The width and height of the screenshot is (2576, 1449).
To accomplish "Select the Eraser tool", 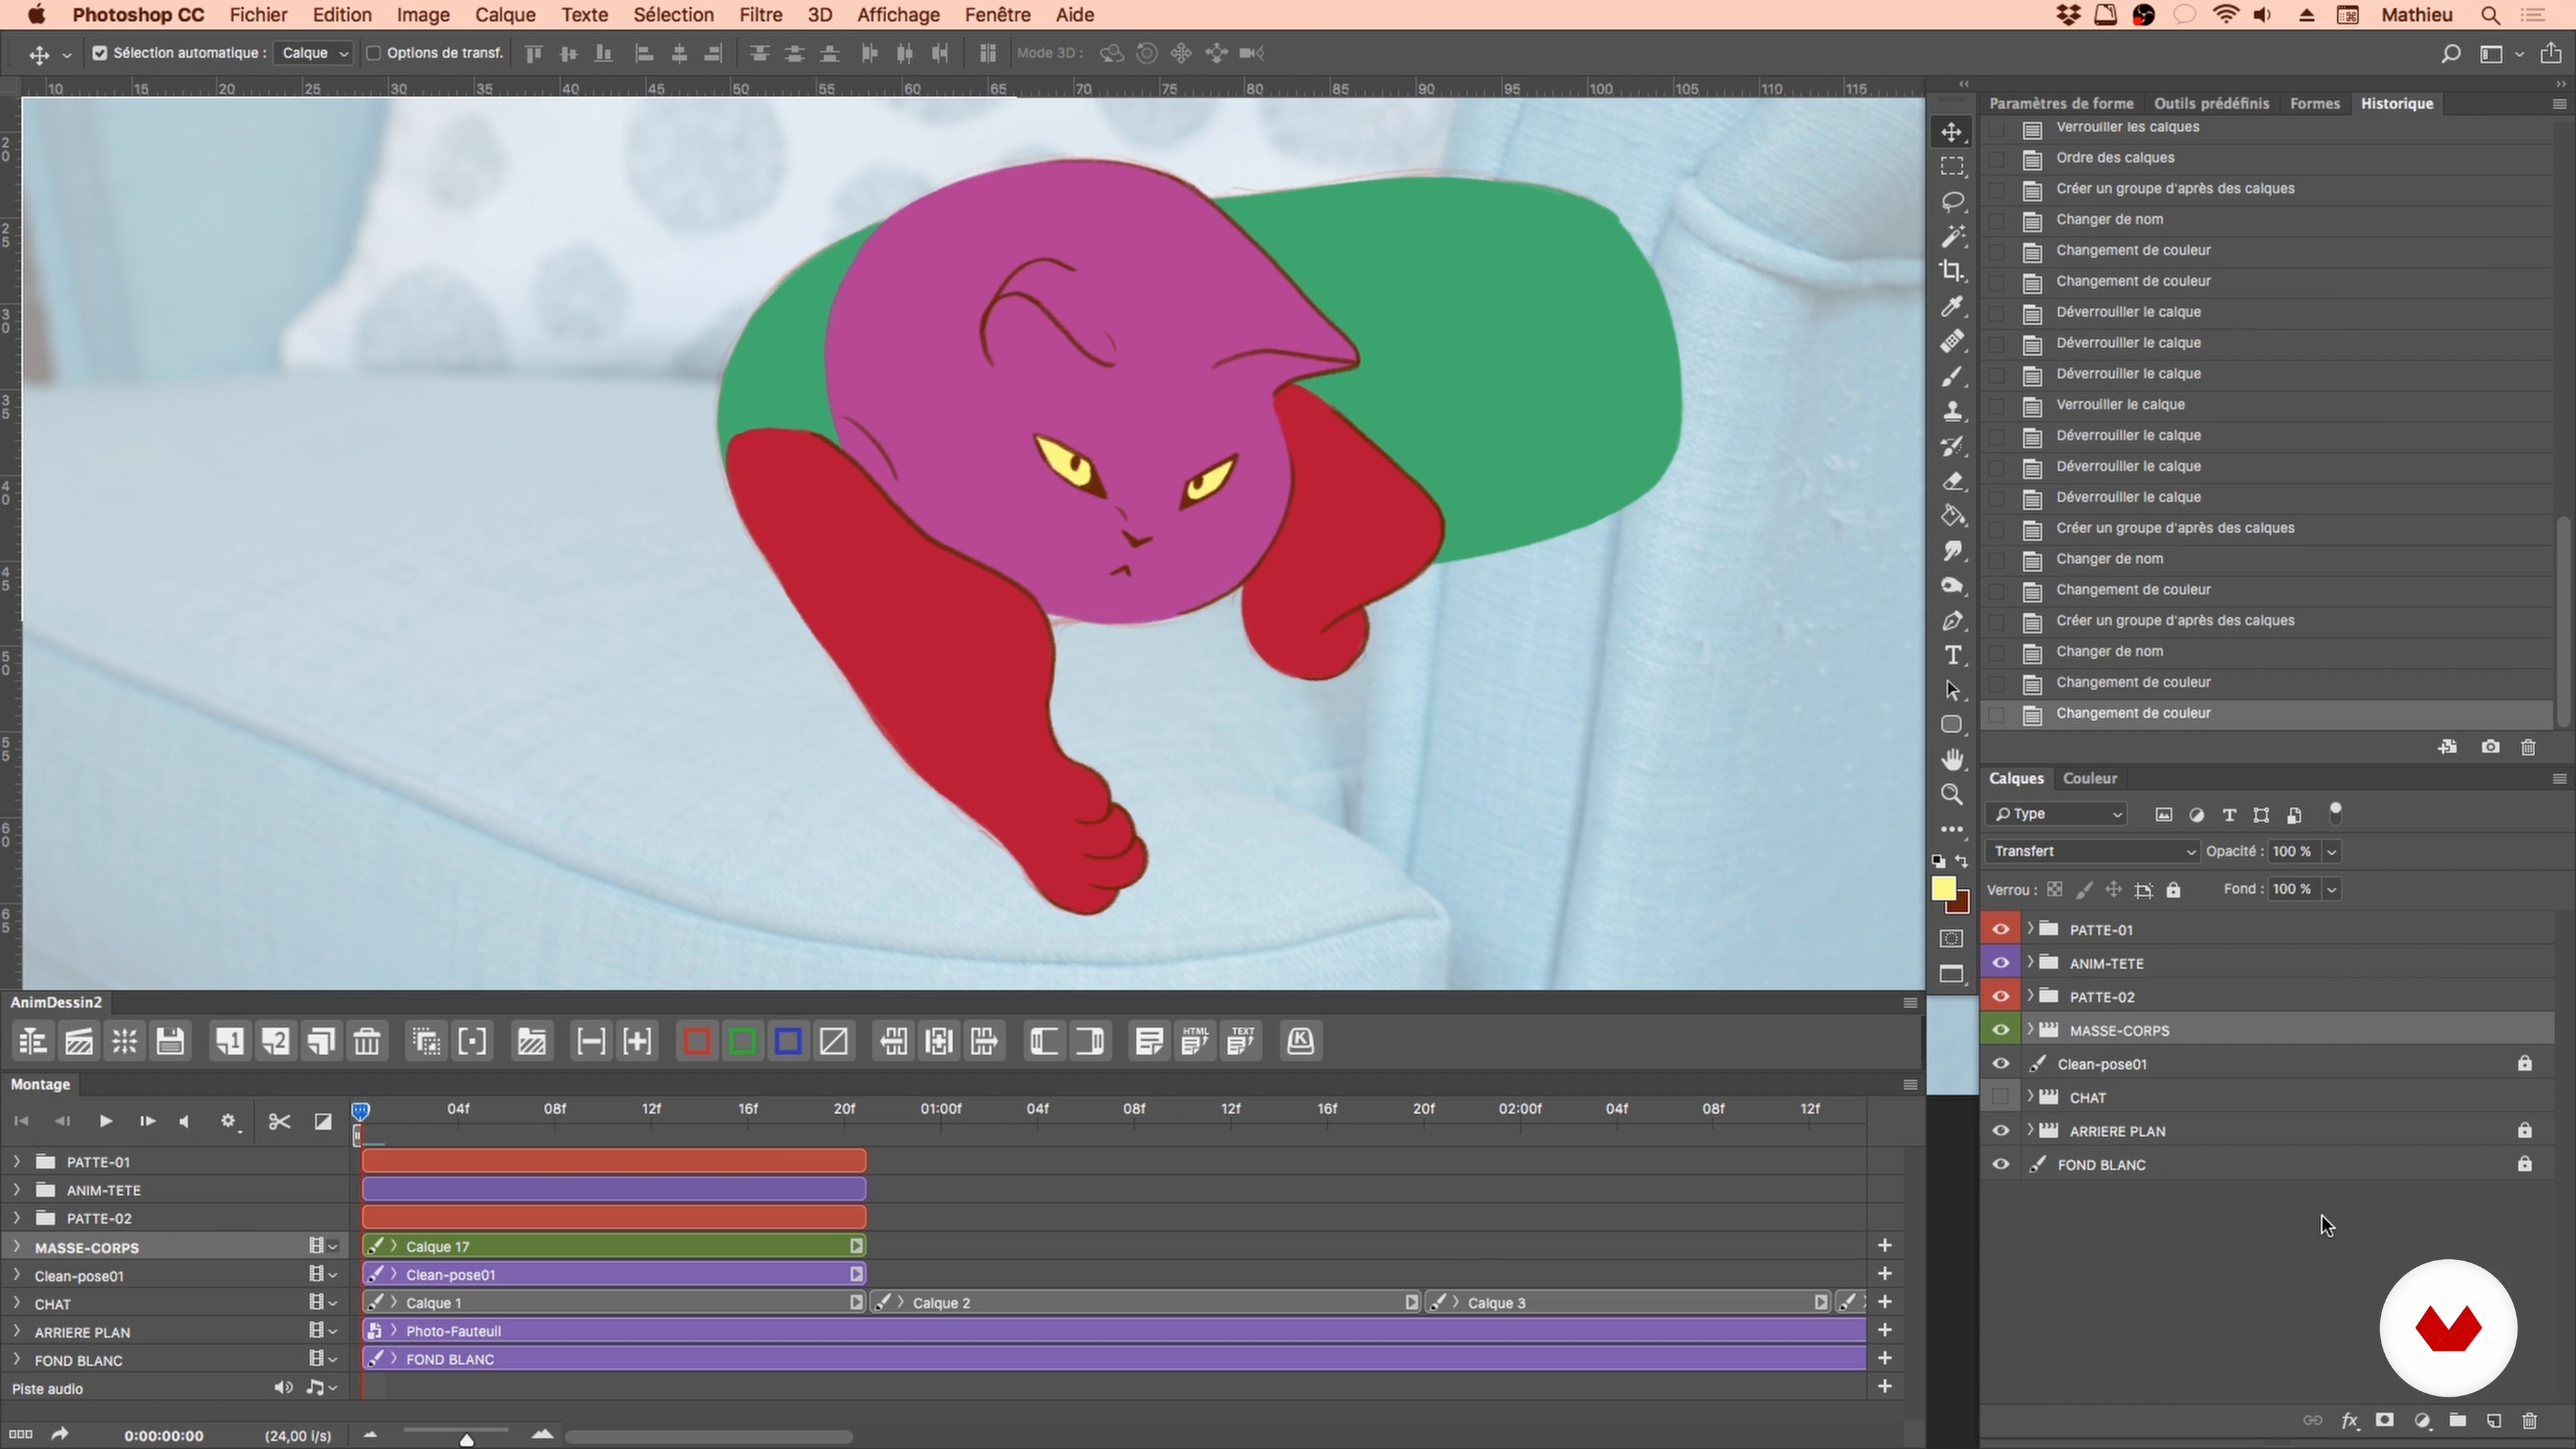I will 1952,481.
